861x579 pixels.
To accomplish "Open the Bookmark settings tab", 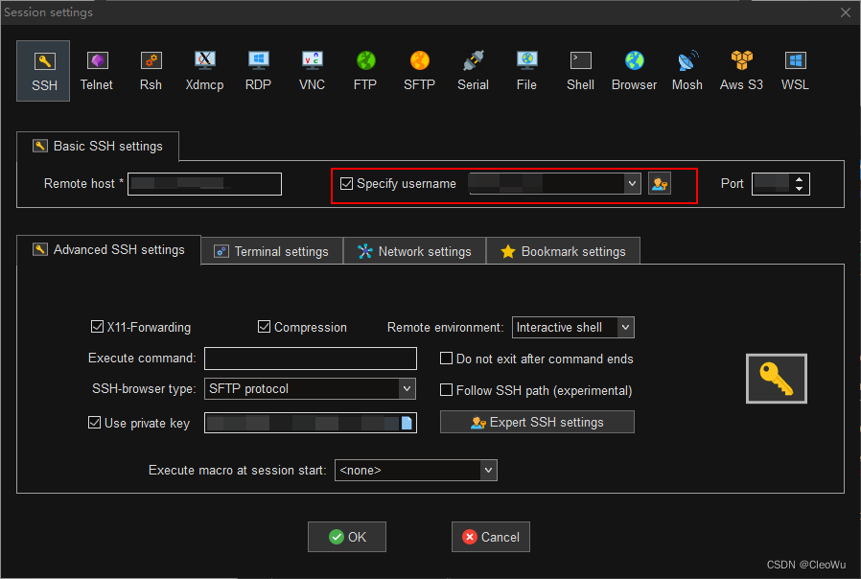I will [x=563, y=251].
